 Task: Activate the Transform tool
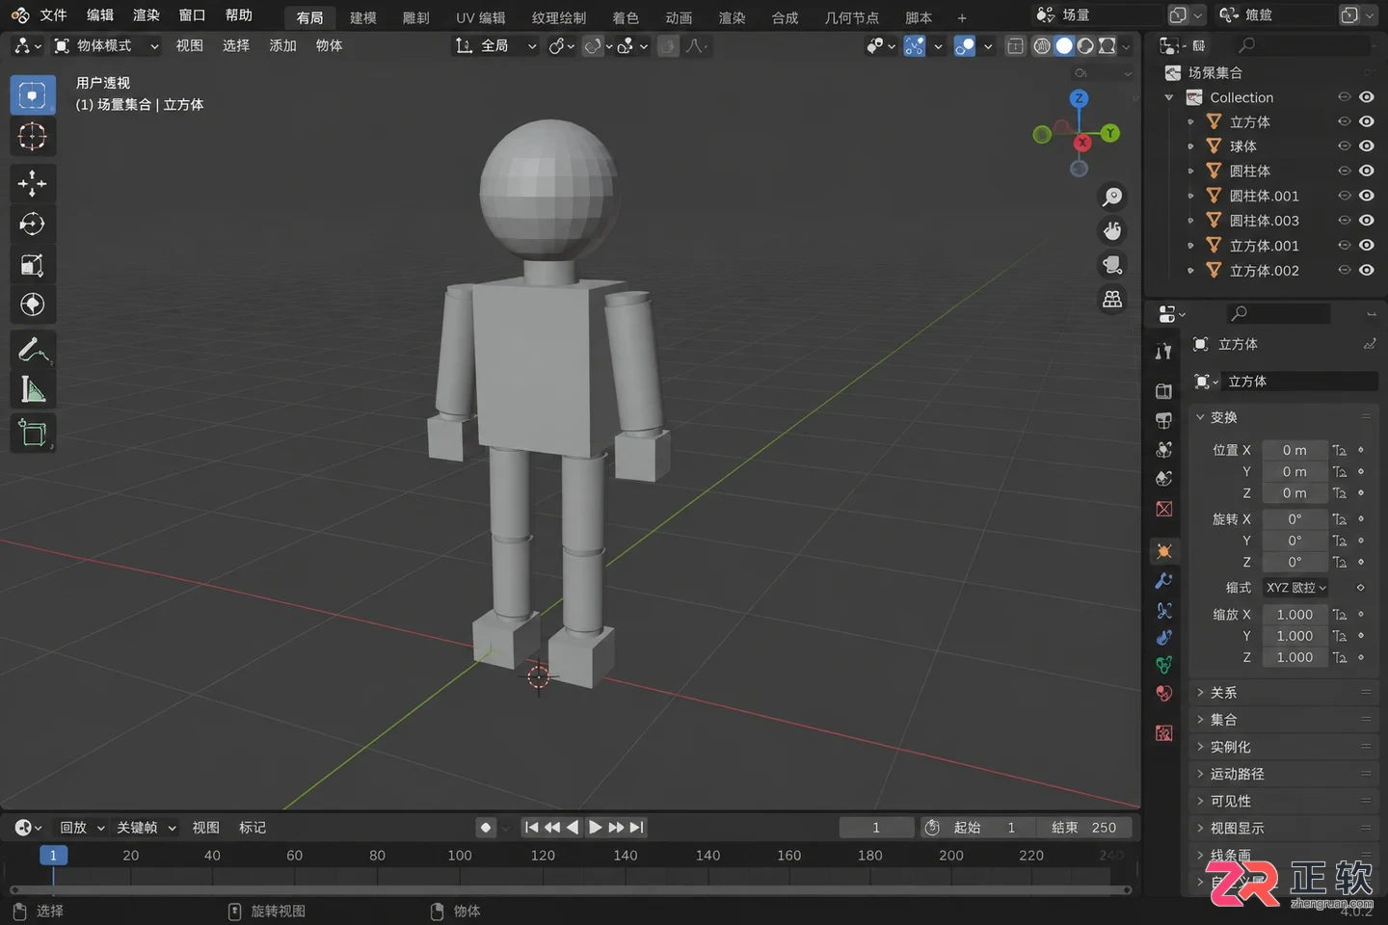tap(32, 304)
